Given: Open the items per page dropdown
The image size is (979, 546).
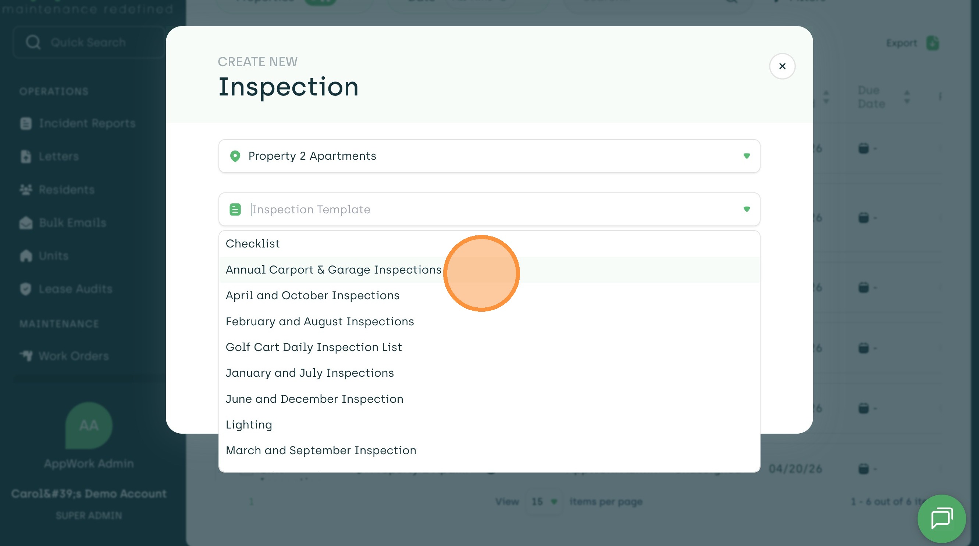Looking at the screenshot, I should coord(544,502).
